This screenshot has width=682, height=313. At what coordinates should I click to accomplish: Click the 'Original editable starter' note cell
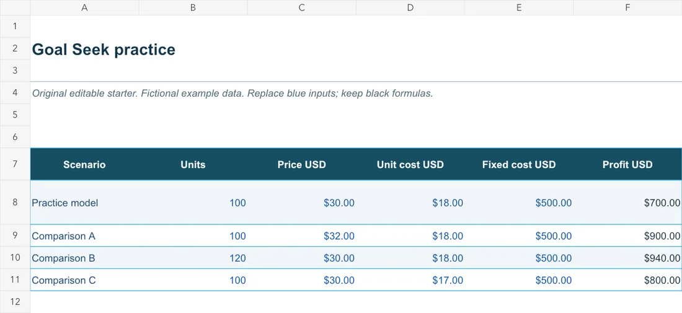232,93
